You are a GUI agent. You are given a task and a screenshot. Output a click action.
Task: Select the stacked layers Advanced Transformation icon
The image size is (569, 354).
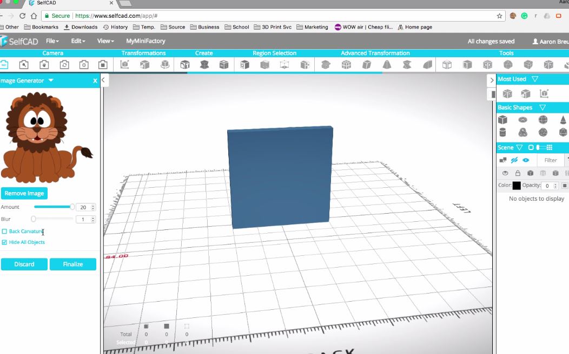326,65
